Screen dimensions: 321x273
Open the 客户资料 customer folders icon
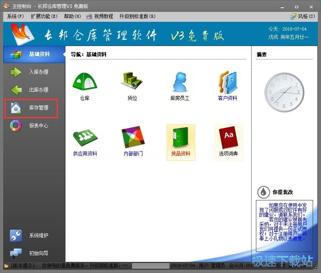pos(227,82)
